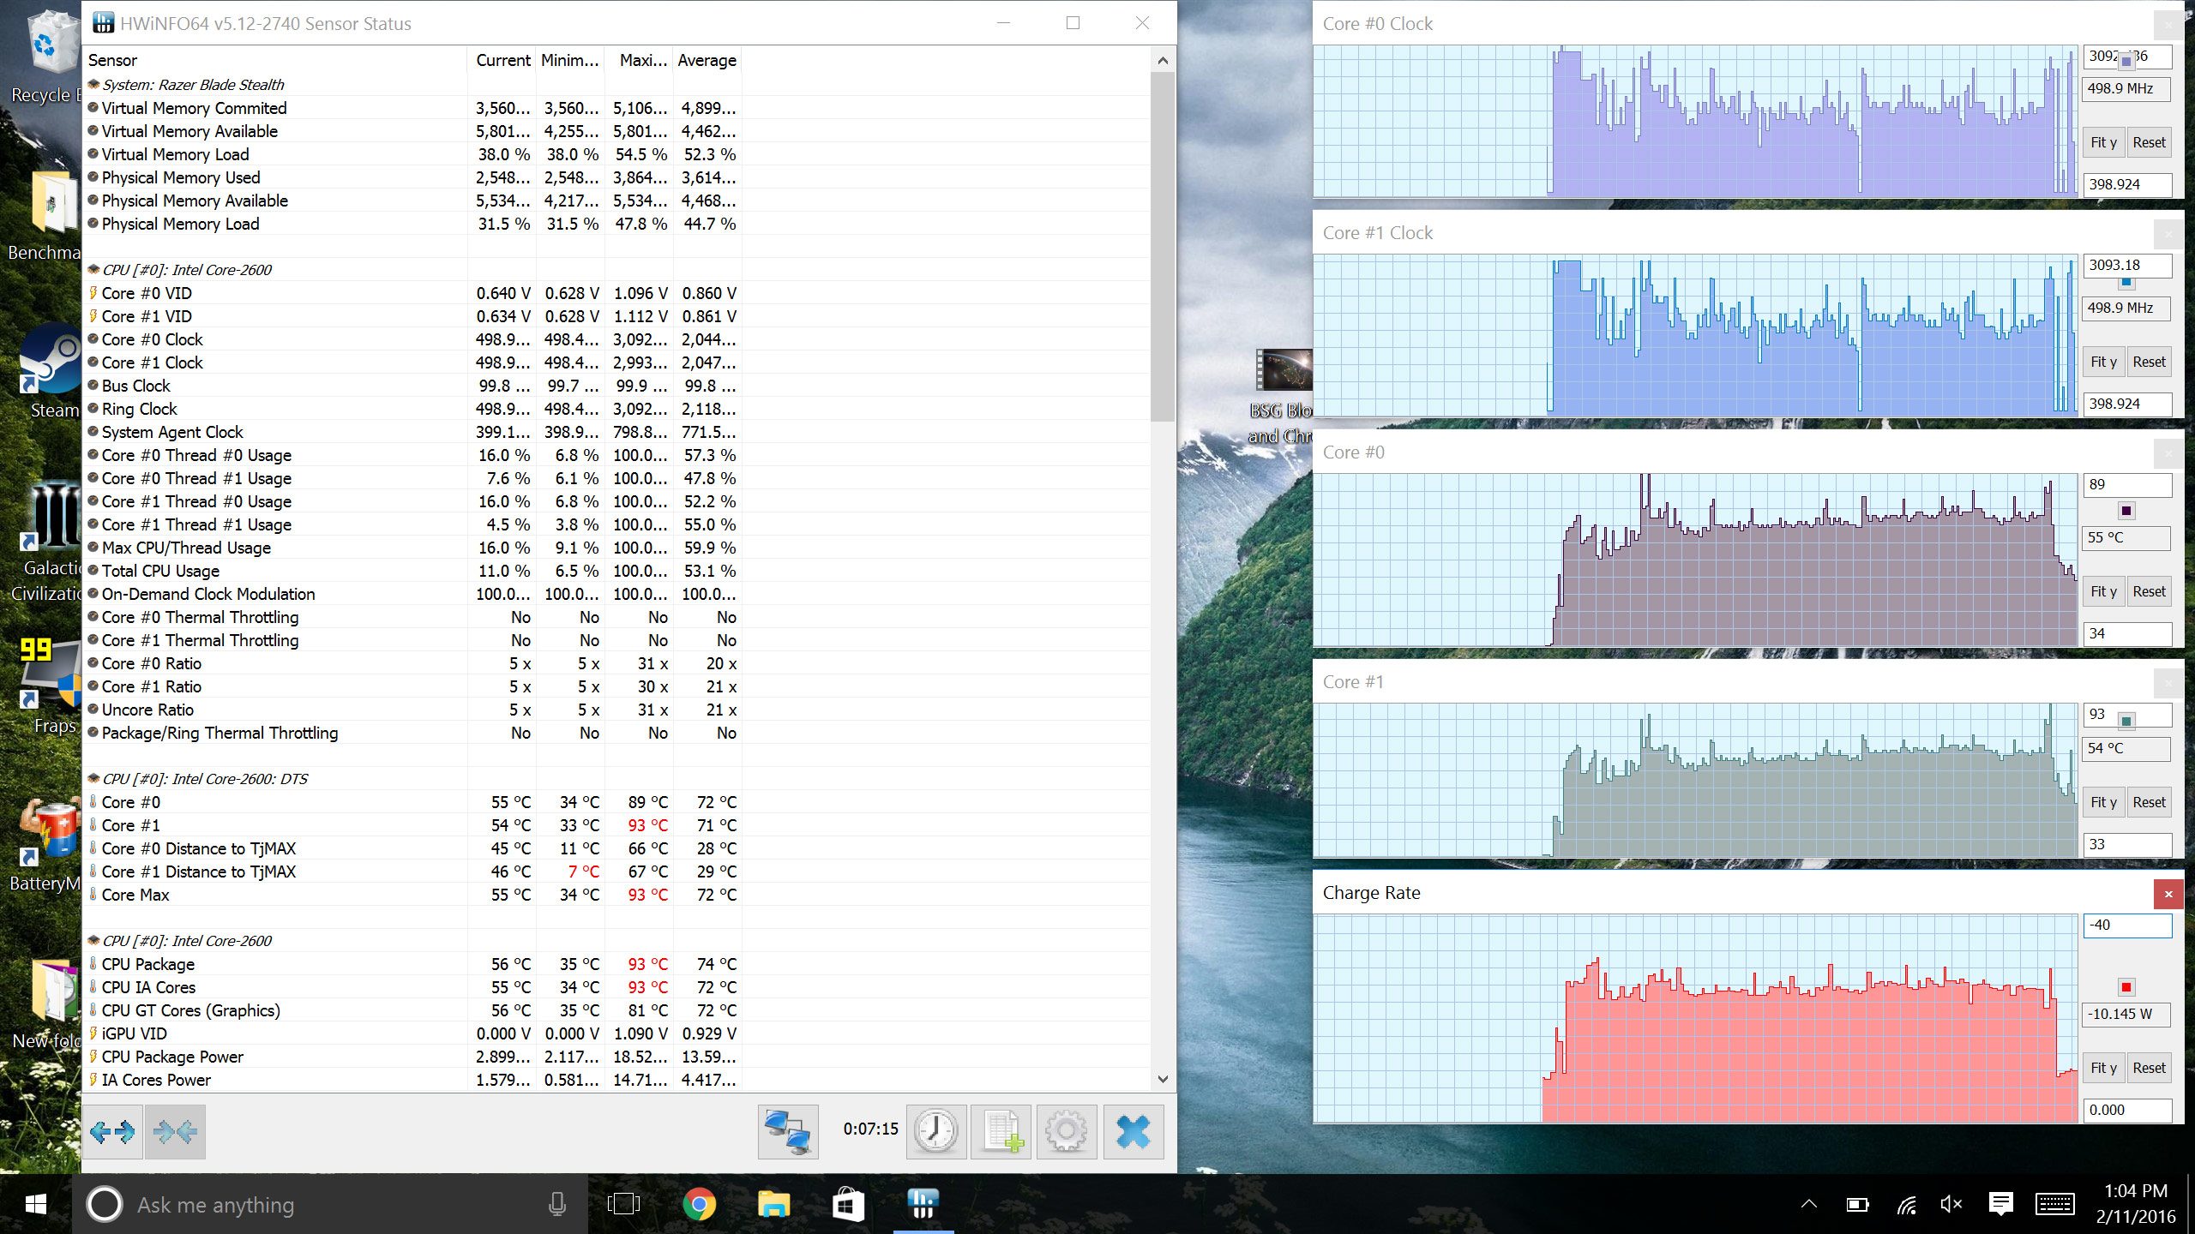
Task: Click Core #1 Clock graph color swatch
Action: (2126, 283)
